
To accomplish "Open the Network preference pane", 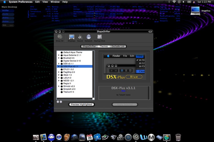I will coord(88,38).
